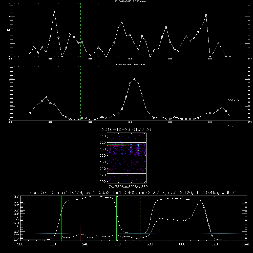Click the highest diamond peak in the dawn plot
Screen dimensions: 253x253
coord(54,10)
